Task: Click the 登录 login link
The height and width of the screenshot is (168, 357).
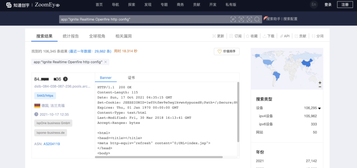Action: point(328,5)
